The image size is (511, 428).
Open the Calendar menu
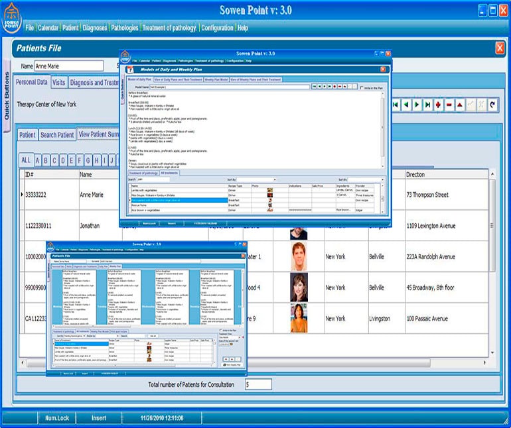click(x=48, y=28)
